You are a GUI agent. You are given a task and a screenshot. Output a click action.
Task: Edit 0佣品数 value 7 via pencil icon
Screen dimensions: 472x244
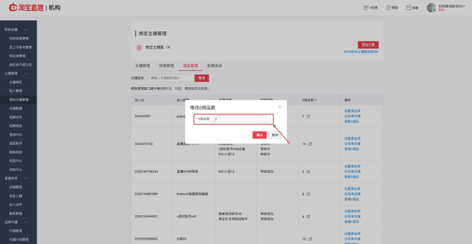(308, 116)
